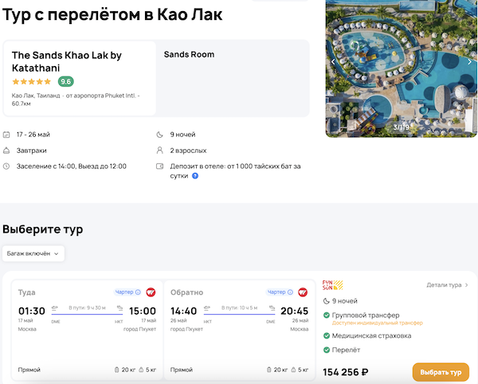Open the Багаж включён dropdown filter

click(33, 253)
